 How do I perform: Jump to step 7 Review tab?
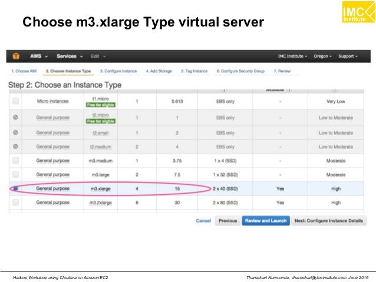point(282,71)
